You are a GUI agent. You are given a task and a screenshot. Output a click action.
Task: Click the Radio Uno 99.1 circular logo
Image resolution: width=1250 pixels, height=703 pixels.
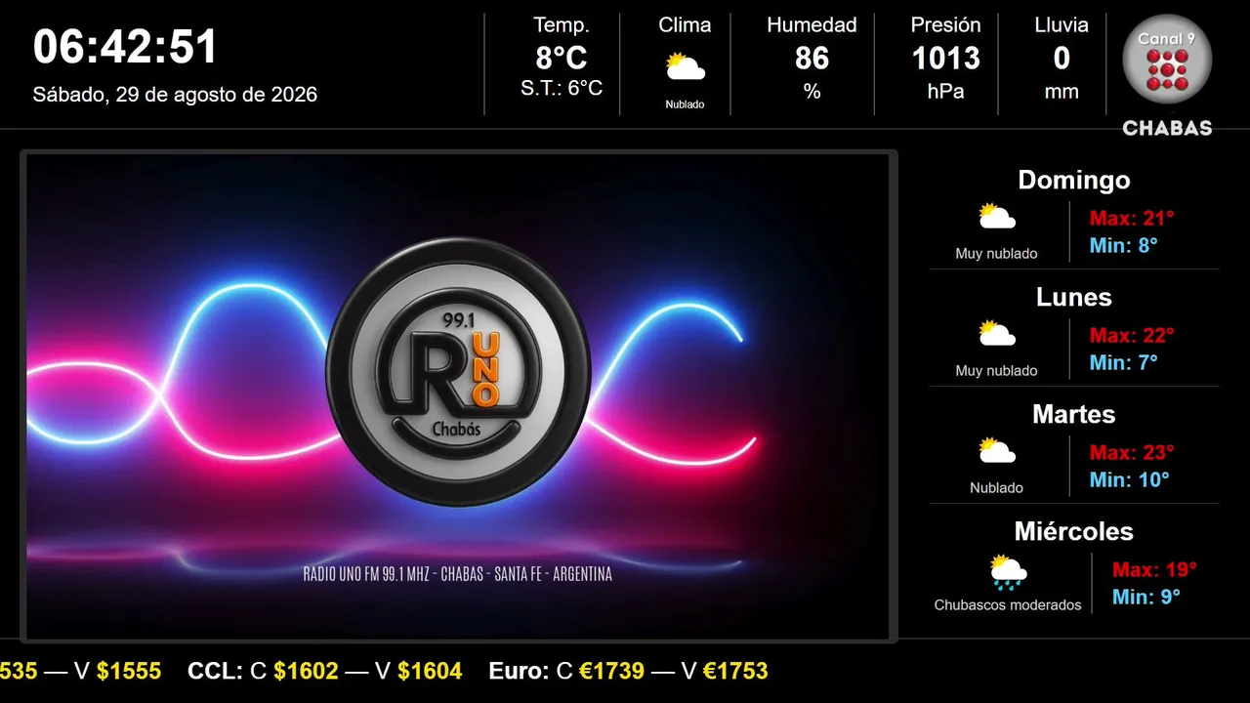coord(458,372)
